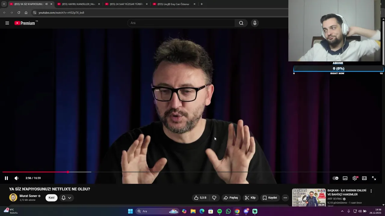Viewport: 385px width, 216px height.
Task: Click the system tray volume icon
Action: click(360, 211)
